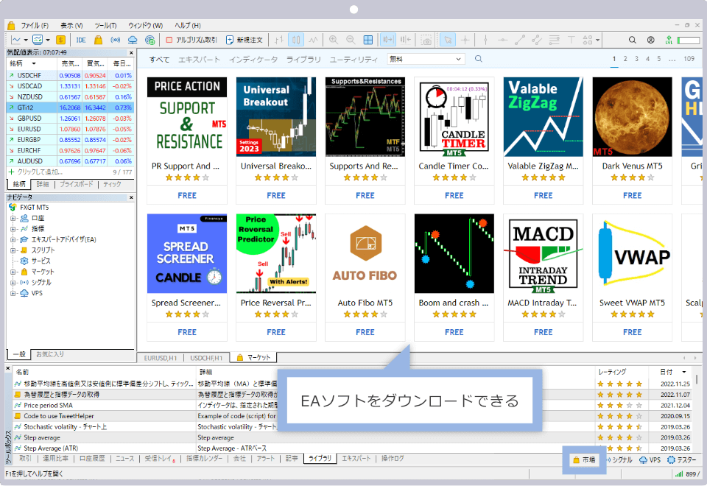
Task: Select the Fibonacci retracement tool
Action: pyautogui.click(x=554, y=40)
